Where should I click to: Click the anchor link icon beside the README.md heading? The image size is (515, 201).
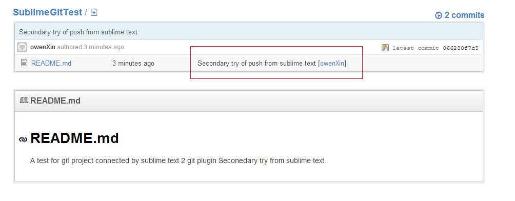coord(23,139)
